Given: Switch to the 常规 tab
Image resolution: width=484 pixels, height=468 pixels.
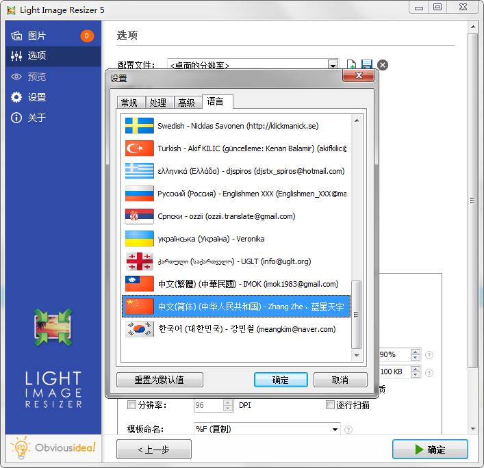Looking at the screenshot, I should coord(130,103).
